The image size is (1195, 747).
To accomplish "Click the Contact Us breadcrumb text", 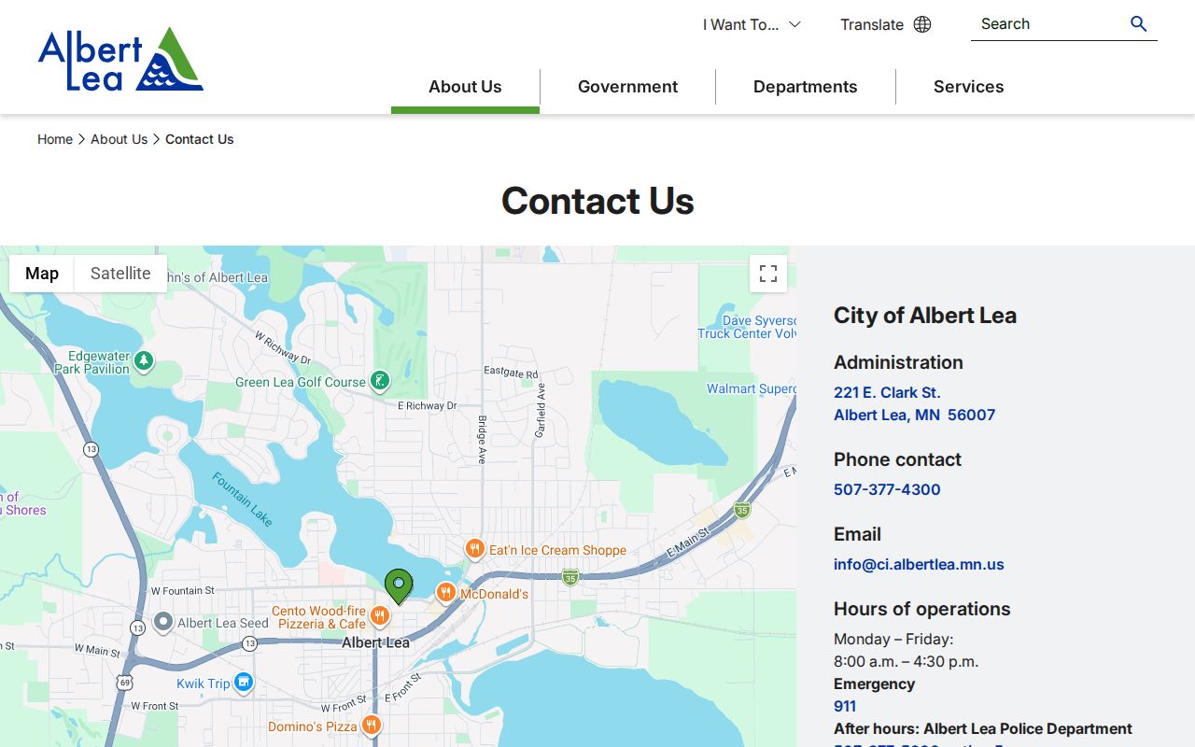I will tap(200, 139).
